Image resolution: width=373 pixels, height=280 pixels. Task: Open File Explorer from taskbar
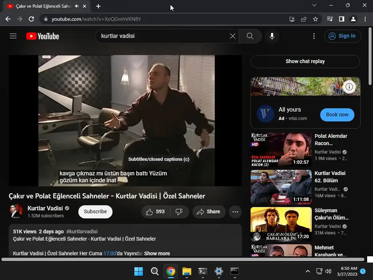pos(187,271)
